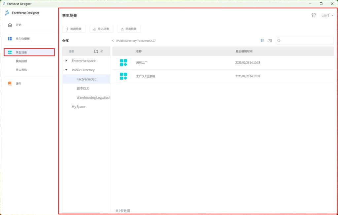Click the 新建场景 button
This screenshot has width=338, height=215.
(74, 29)
